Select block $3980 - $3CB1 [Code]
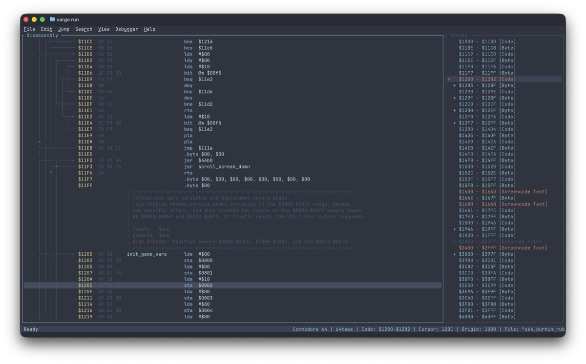This screenshot has height=364, width=586. (487, 261)
